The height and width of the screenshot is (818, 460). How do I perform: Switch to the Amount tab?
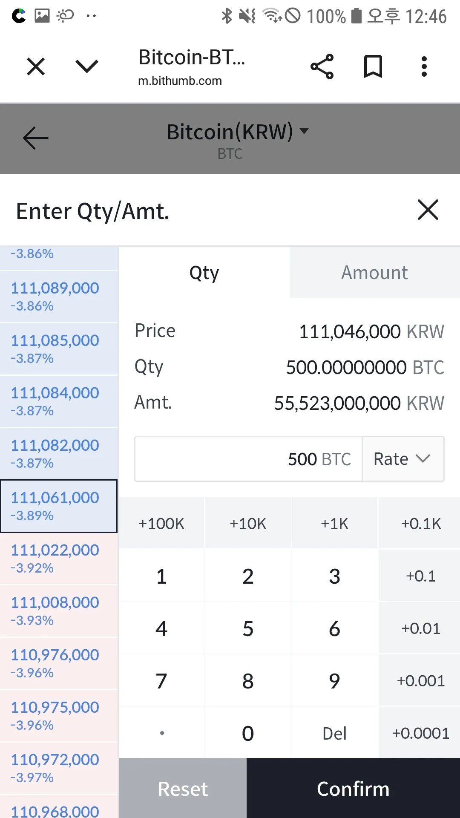[374, 273]
